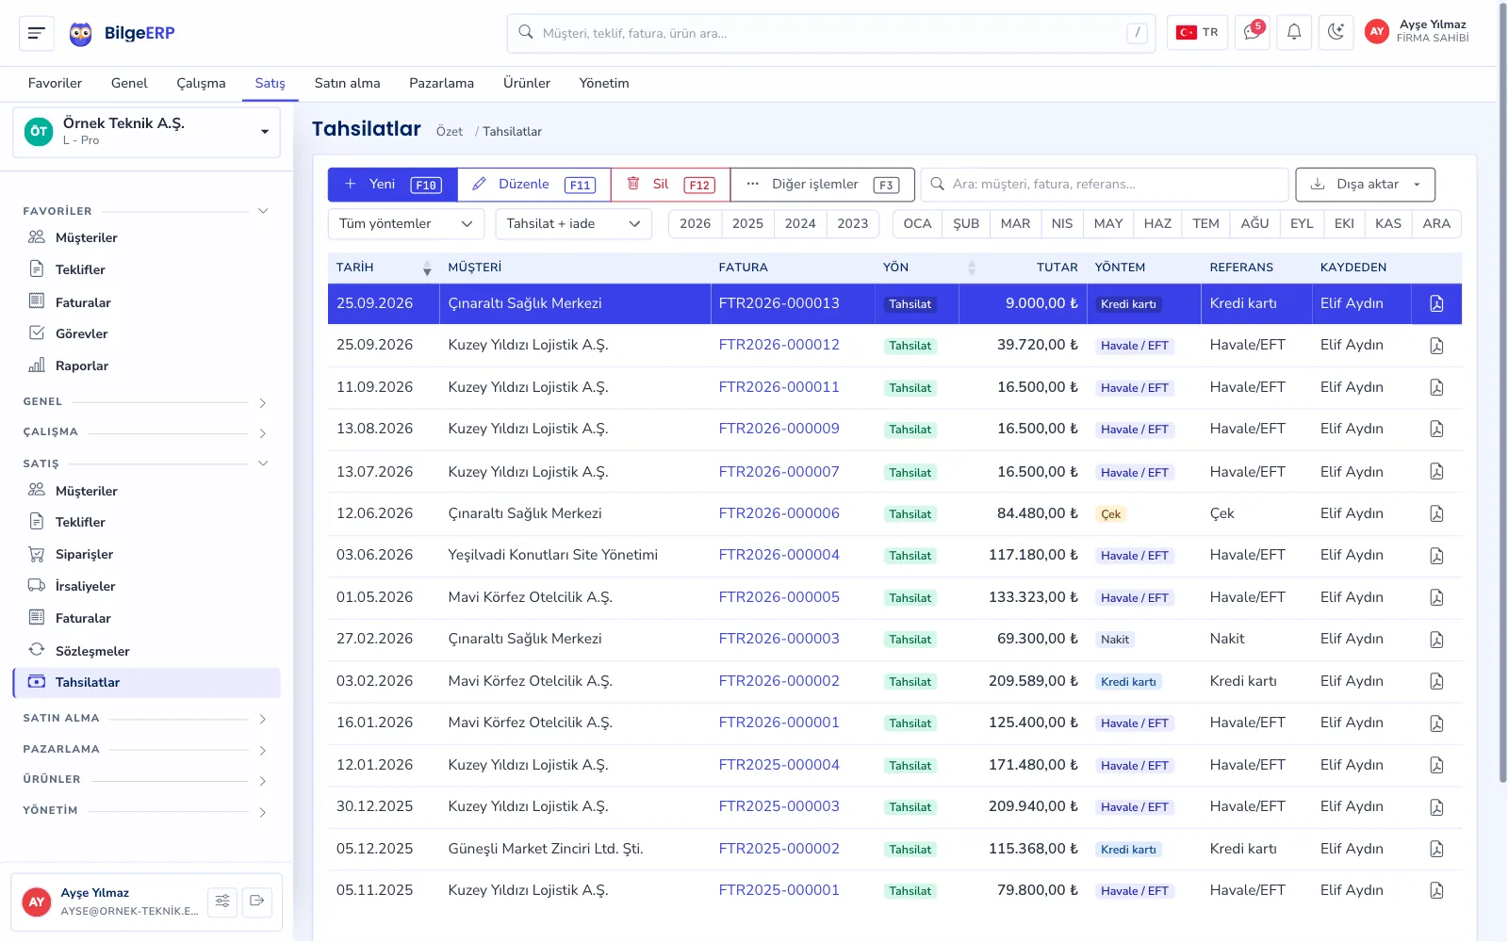Filter by year 2024
The image size is (1508, 942).
pyautogui.click(x=800, y=224)
